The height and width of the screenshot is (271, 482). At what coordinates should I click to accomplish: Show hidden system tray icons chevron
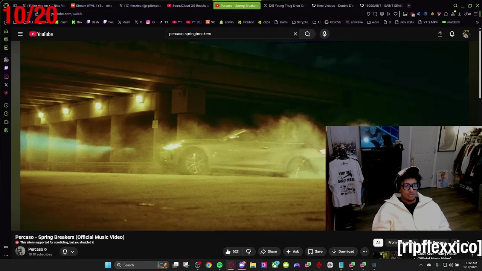click(421, 265)
